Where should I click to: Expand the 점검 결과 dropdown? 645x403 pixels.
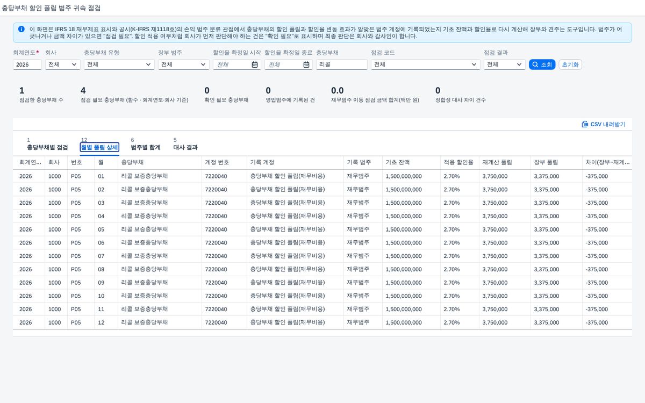coord(505,64)
